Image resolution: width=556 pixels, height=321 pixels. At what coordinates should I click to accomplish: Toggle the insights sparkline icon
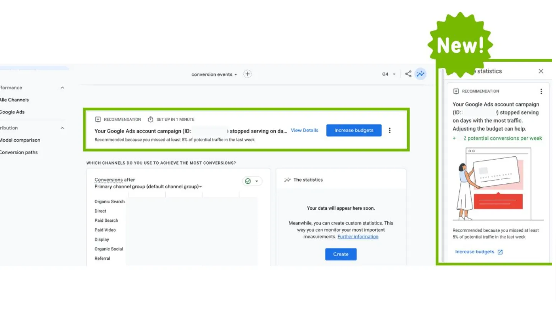point(421,74)
